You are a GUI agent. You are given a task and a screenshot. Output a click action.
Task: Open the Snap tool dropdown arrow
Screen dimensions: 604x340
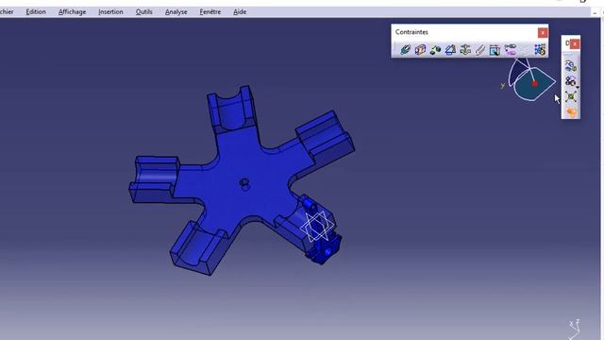[x=578, y=87]
